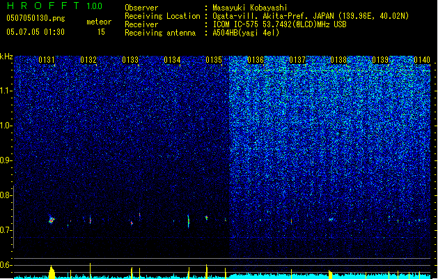
Task: Select the Ogata-vill. Akita-Pref. JAPAN location text
Action: 311,16
